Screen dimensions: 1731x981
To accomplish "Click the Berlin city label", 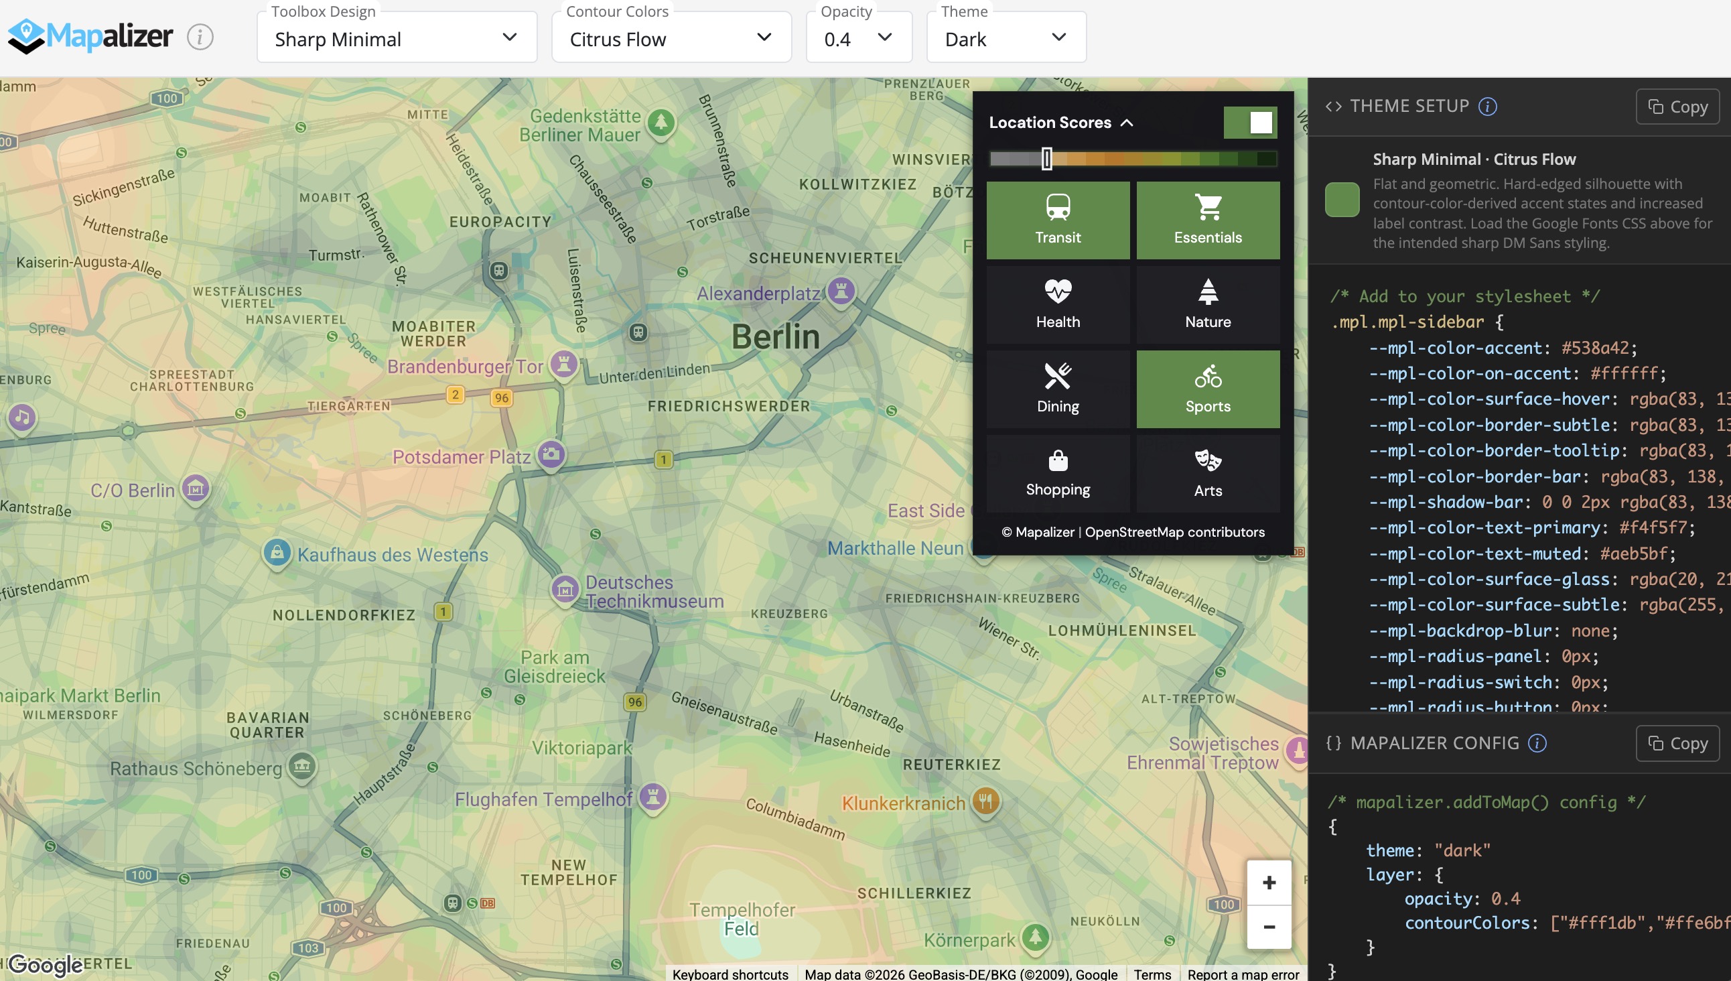I will (x=775, y=337).
